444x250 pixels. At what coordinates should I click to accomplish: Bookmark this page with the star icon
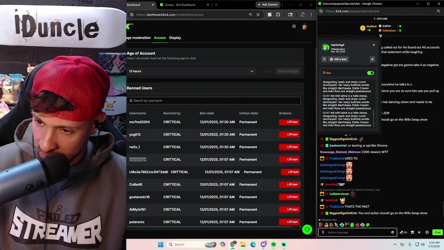pyautogui.click(x=258, y=15)
